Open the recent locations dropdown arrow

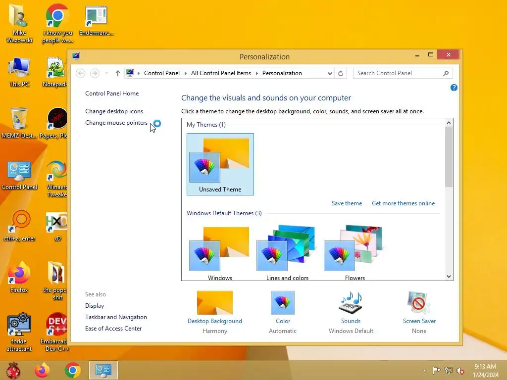tap(107, 73)
